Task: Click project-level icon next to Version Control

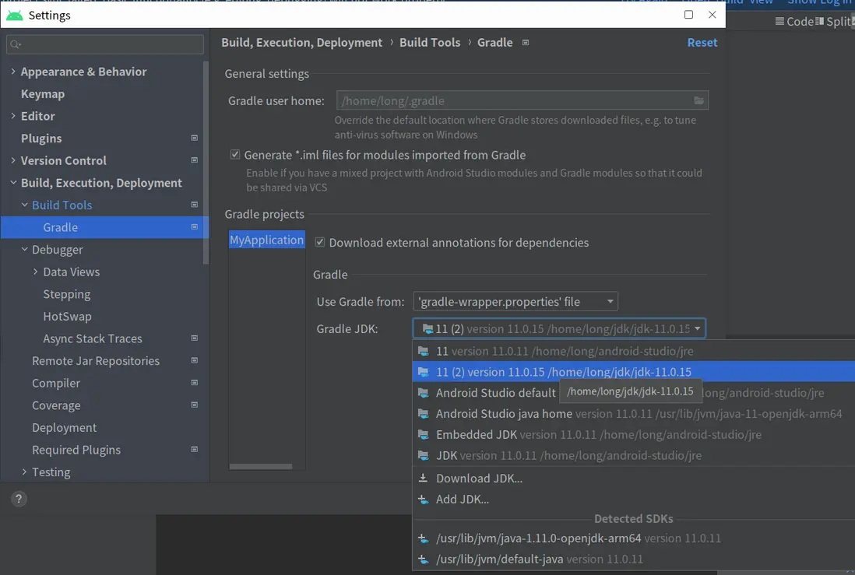Action: tap(194, 160)
